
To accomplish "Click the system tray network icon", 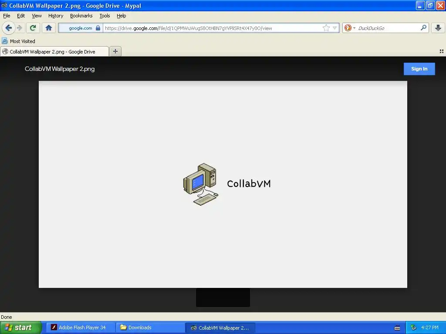I will pyautogui.click(x=413, y=327).
